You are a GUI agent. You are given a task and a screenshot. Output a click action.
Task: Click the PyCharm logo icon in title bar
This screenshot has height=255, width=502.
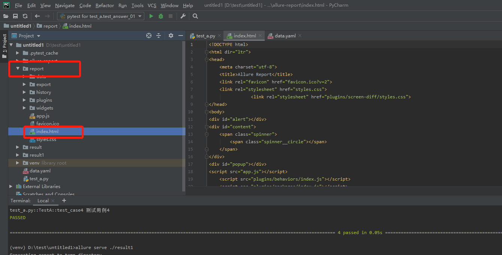coord(6,5)
